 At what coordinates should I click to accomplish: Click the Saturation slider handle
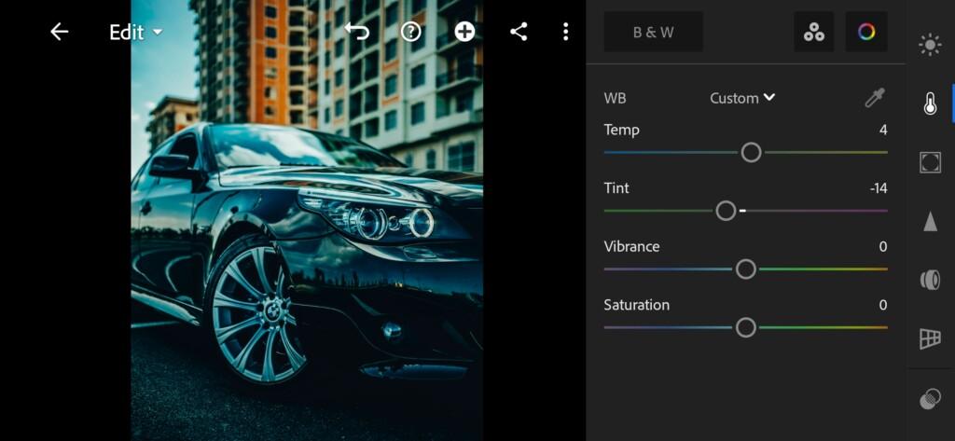tap(745, 327)
